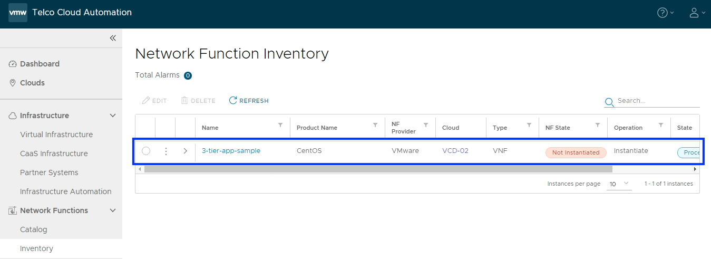Click into the Search input field
Viewport: 711px width, 259px height.
(x=657, y=101)
